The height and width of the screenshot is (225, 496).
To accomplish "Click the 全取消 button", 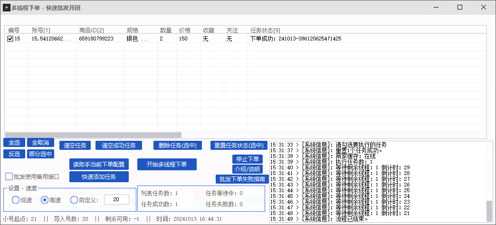I will (x=40, y=143).
